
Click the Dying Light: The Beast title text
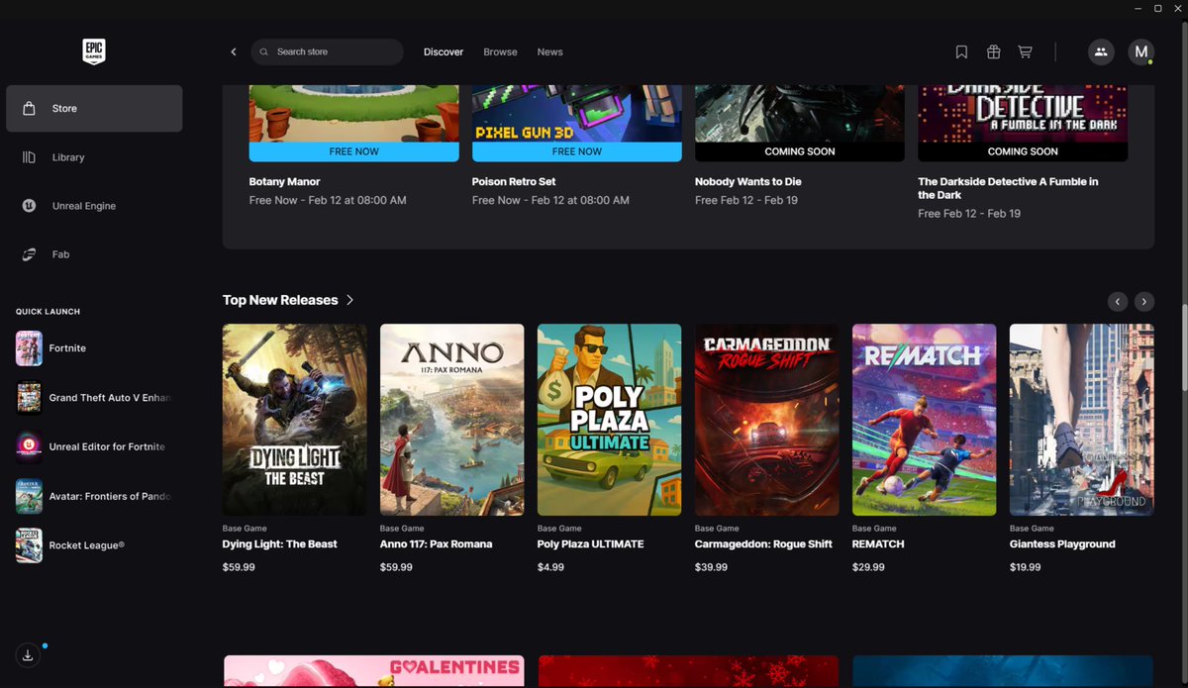(x=280, y=544)
